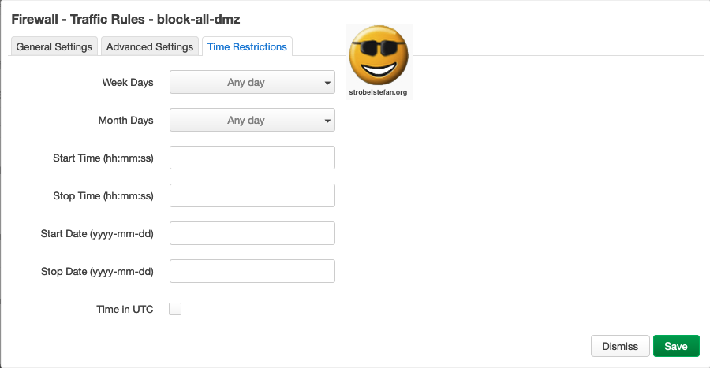
Task: Click the block-all-dmz dialog title heading
Action: tap(136, 17)
